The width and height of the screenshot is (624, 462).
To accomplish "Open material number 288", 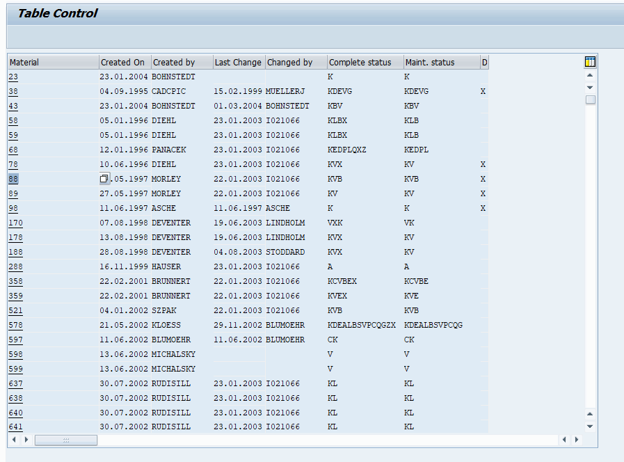I will coord(15,266).
